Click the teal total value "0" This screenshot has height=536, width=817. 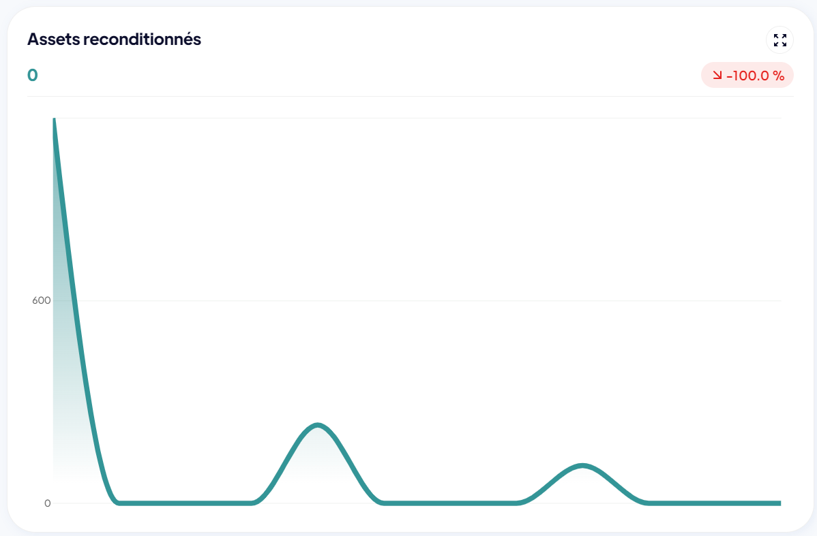[33, 76]
